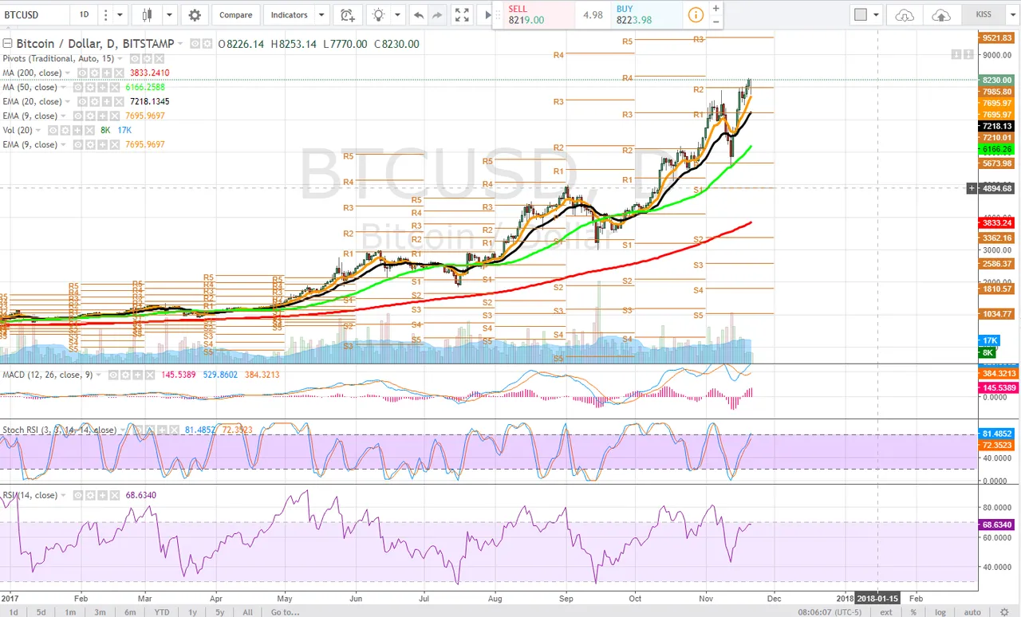
Task: Increase order quantity plus button
Action: [x=715, y=8]
